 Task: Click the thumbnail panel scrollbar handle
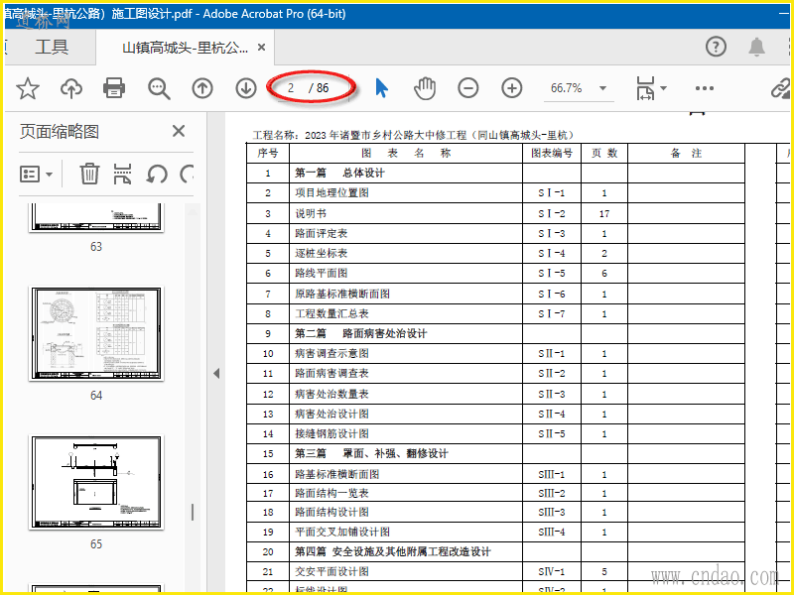193,512
